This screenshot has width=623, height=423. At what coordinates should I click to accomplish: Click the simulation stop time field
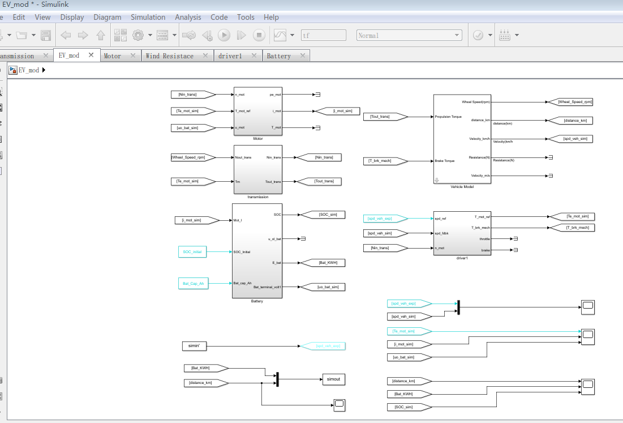323,35
